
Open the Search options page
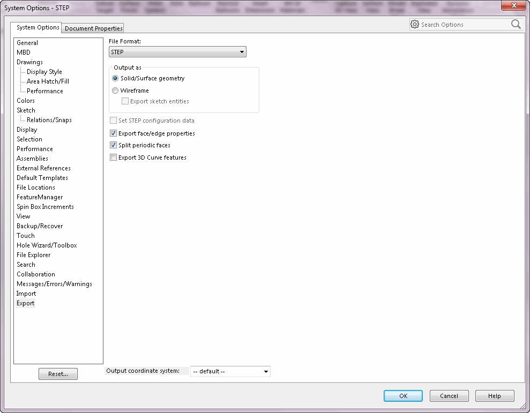point(26,264)
